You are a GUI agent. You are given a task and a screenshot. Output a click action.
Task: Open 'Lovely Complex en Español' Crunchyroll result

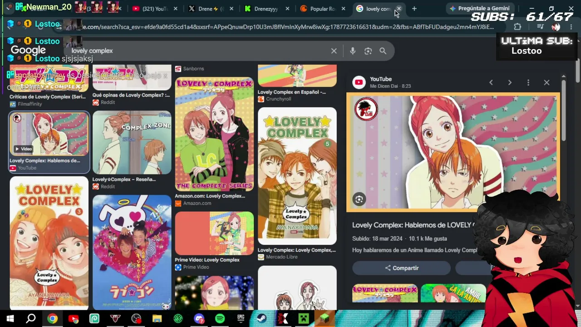(x=291, y=92)
